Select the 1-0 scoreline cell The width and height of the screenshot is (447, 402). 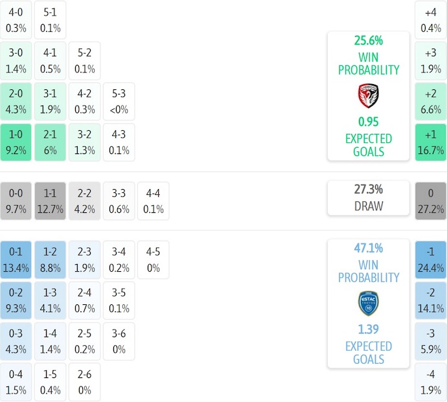point(16,142)
